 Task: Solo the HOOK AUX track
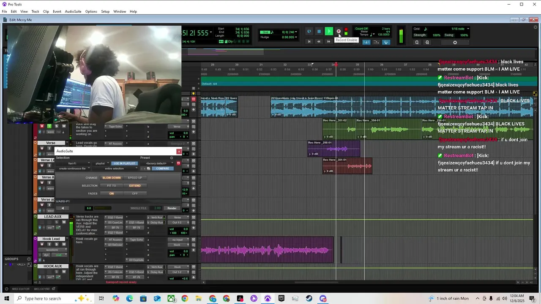coord(57,271)
